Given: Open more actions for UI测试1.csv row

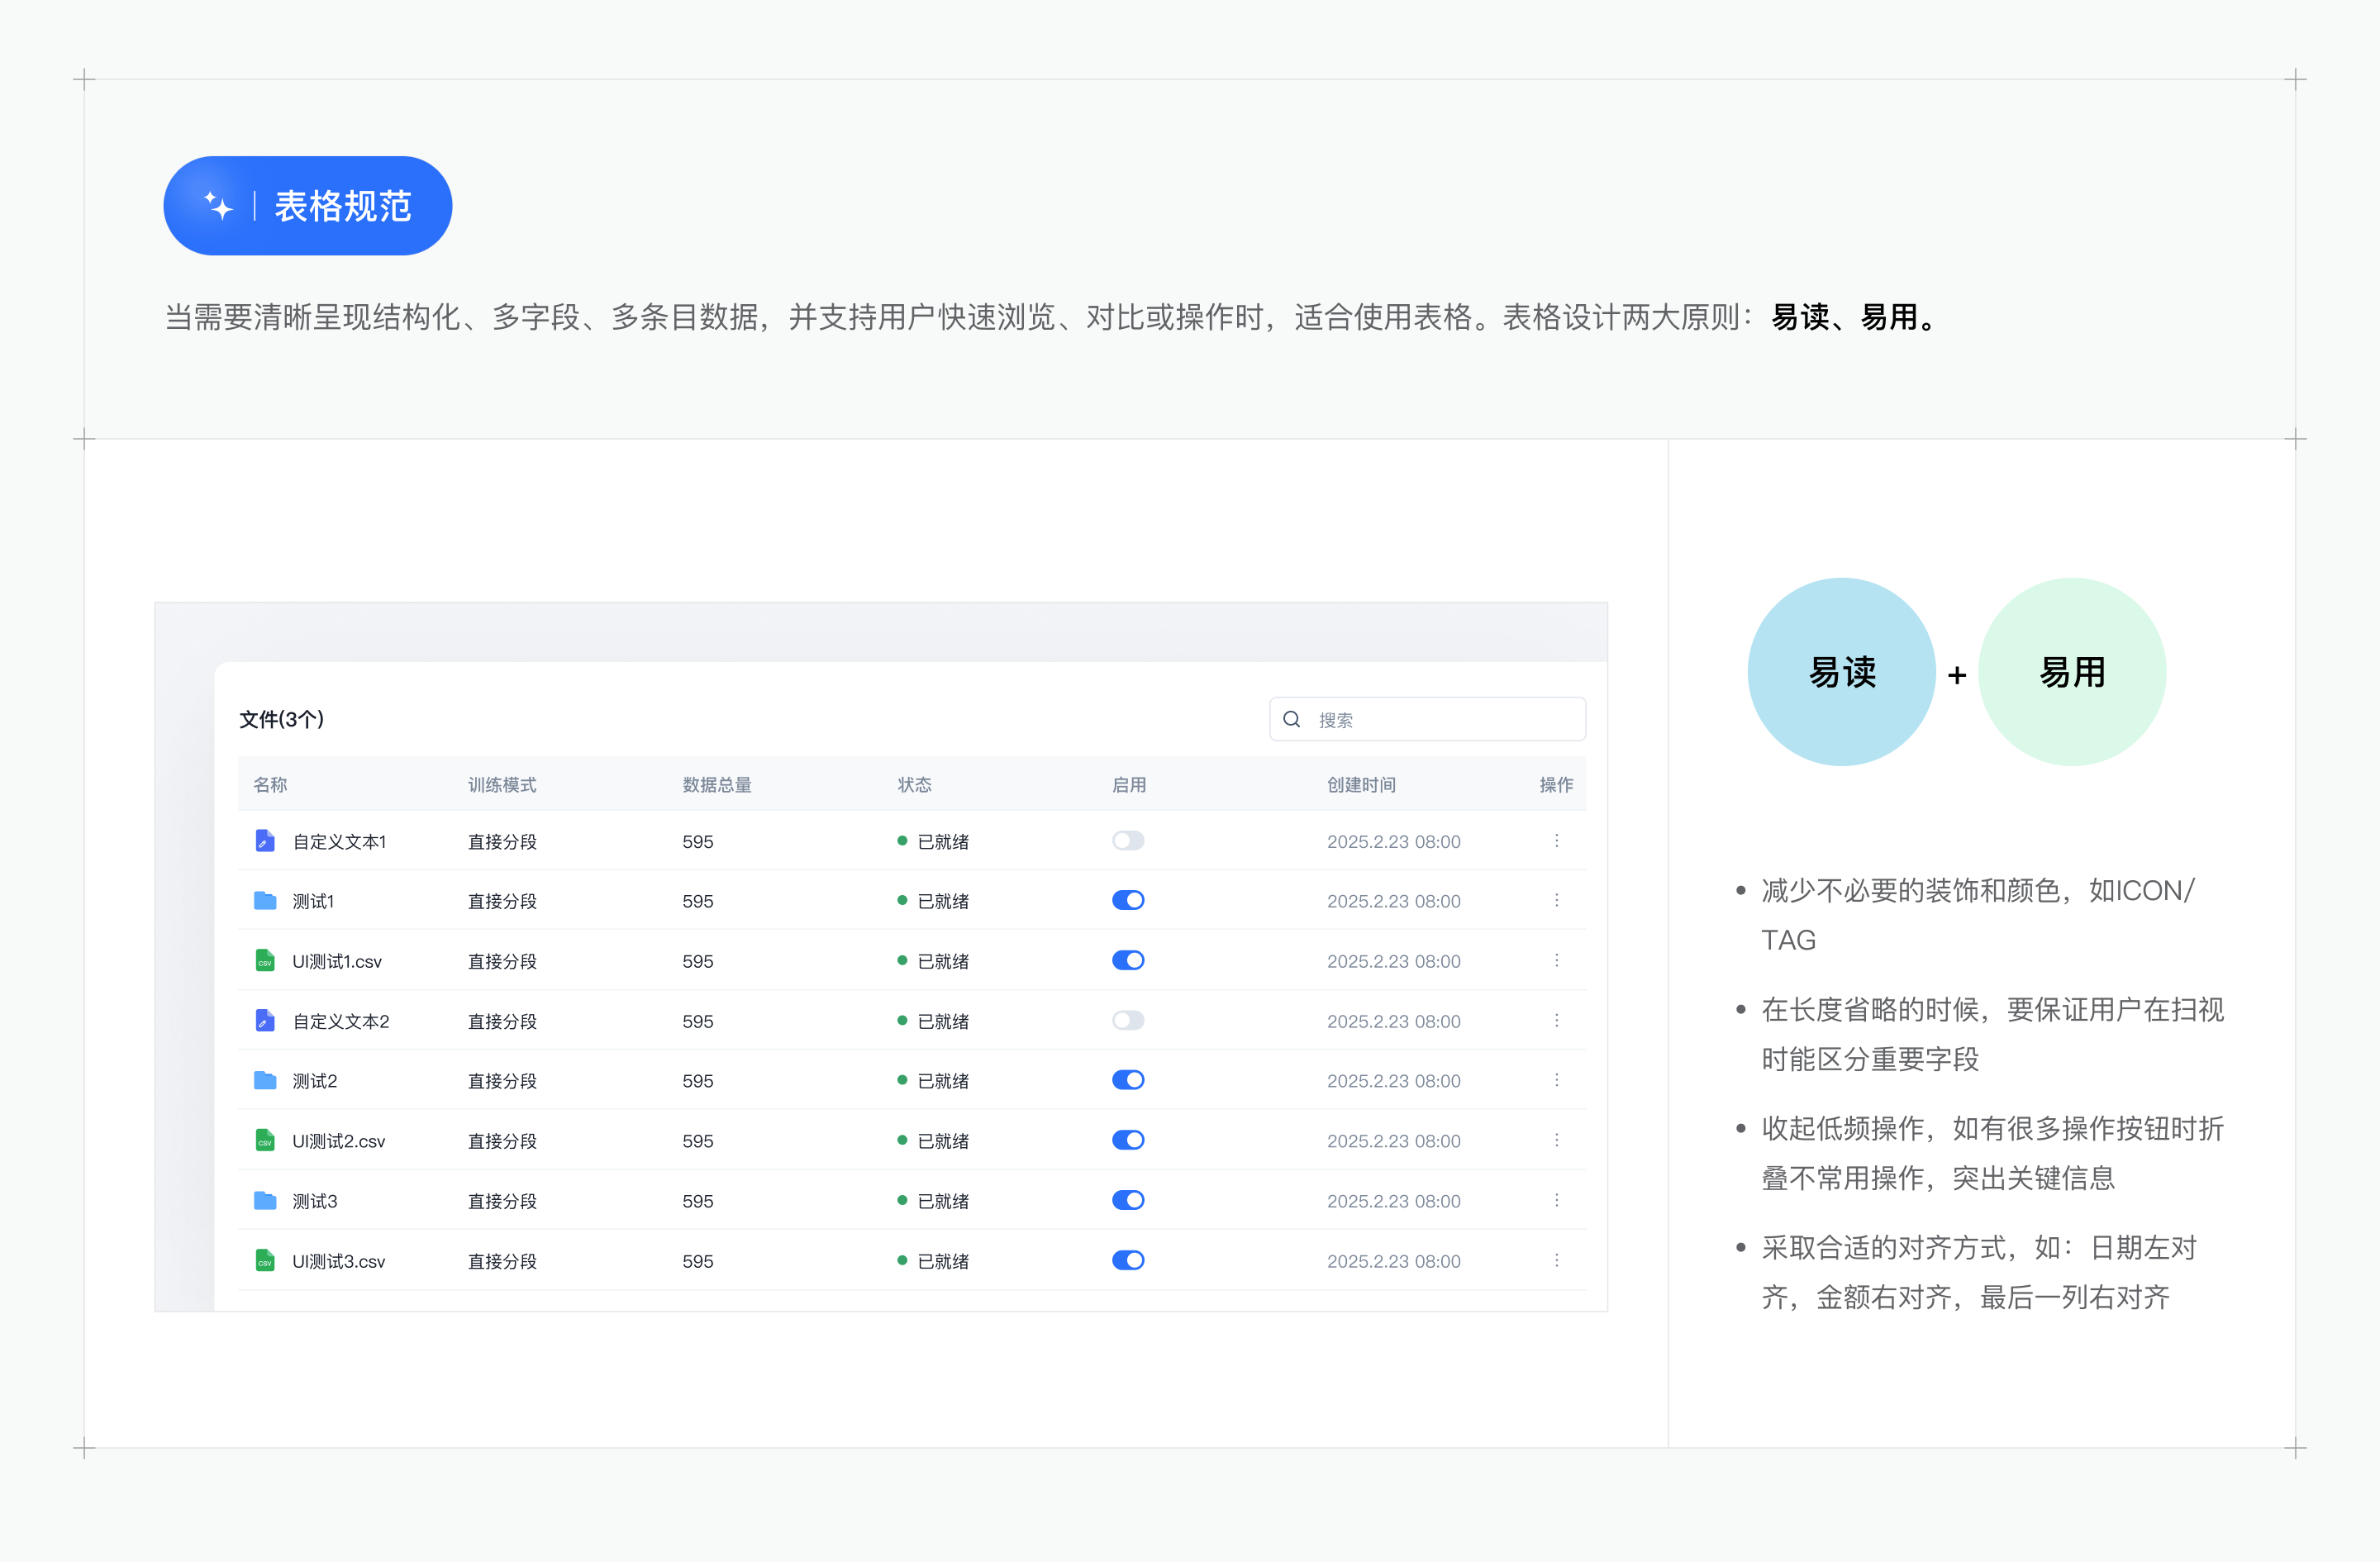Looking at the screenshot, I should [1556, 961].
